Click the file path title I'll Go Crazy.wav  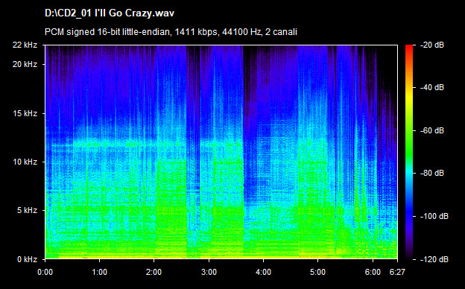(110, 13)
